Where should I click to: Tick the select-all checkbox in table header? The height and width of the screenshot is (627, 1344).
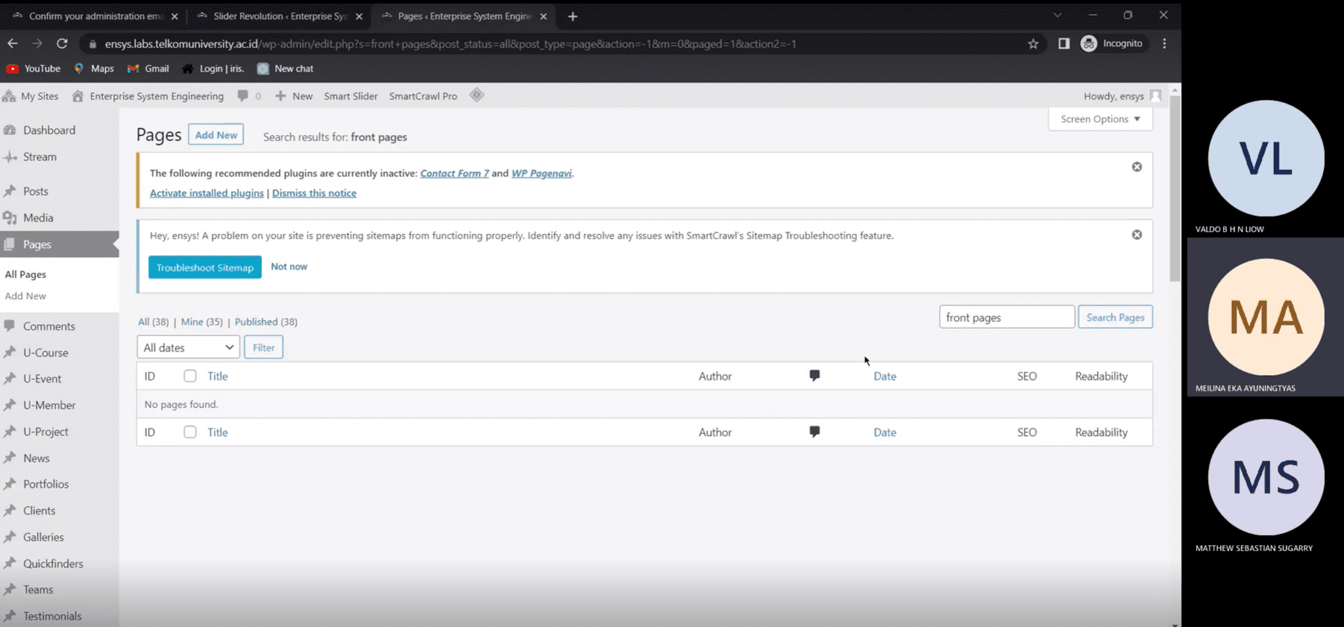pos(190,376)
